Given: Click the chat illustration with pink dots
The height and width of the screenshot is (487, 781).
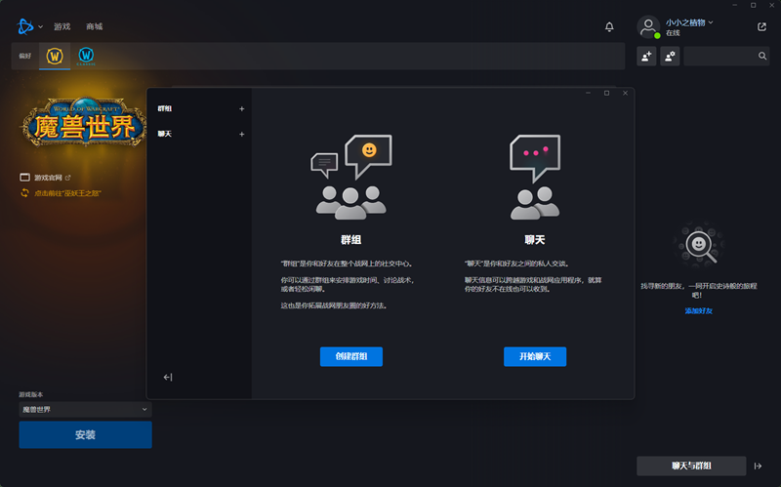Looking at the screenshot, I should [x=535, y=177].
